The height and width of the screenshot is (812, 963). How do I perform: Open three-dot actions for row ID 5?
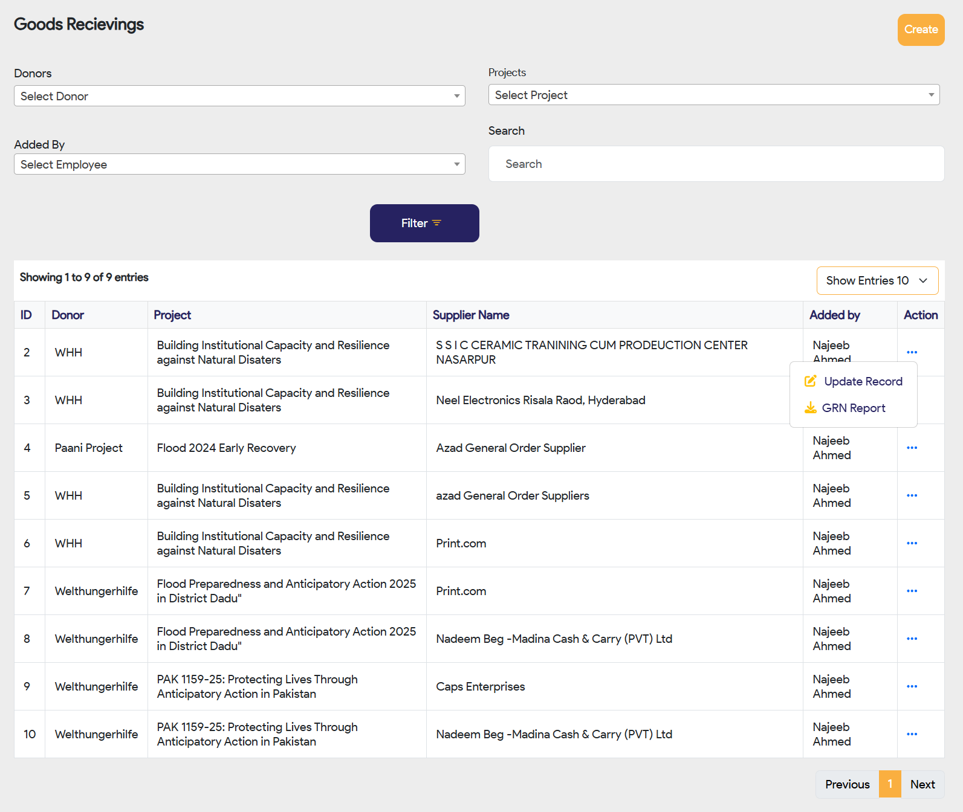click(x=912, y=495)
